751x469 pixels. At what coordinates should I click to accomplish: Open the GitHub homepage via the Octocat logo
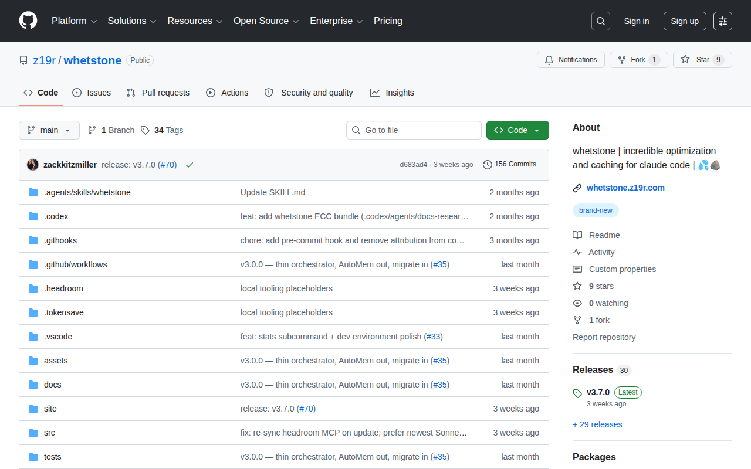click(x=28, y=21)
